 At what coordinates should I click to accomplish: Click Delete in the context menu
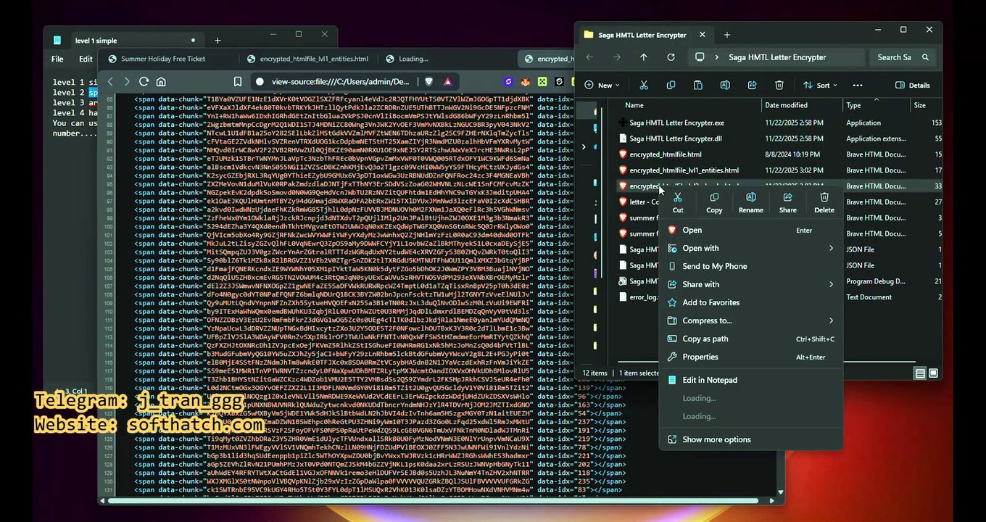tap(824, 202)
